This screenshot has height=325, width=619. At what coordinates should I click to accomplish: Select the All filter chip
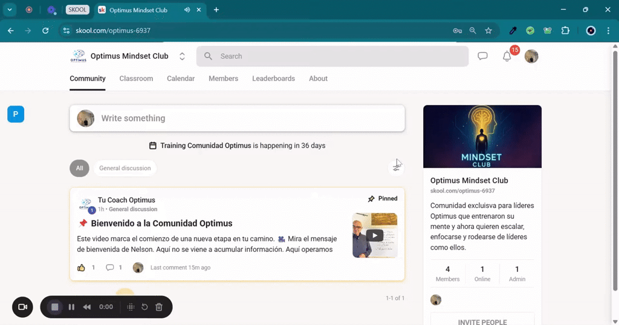click(79, 168)
